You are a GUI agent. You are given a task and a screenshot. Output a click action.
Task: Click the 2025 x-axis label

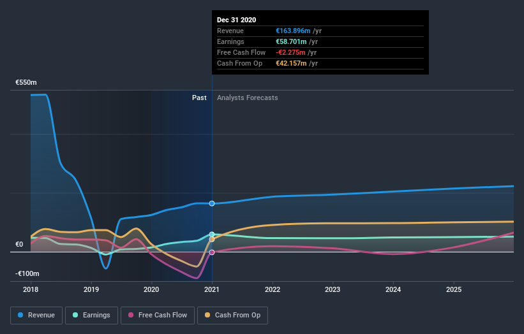(454, 289)
